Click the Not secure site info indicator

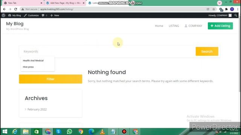coord(29,9)
